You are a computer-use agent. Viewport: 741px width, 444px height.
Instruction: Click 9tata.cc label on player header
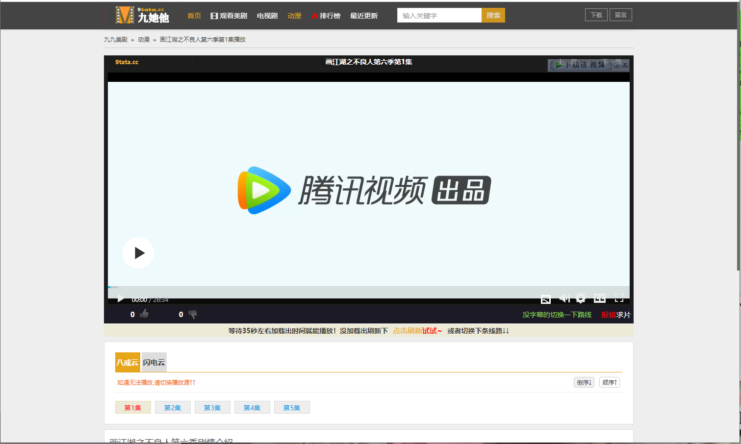click(127, 62)
